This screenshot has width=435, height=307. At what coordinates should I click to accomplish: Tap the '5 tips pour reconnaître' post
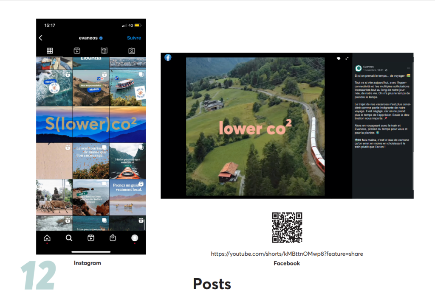click(x=91, y=223)
